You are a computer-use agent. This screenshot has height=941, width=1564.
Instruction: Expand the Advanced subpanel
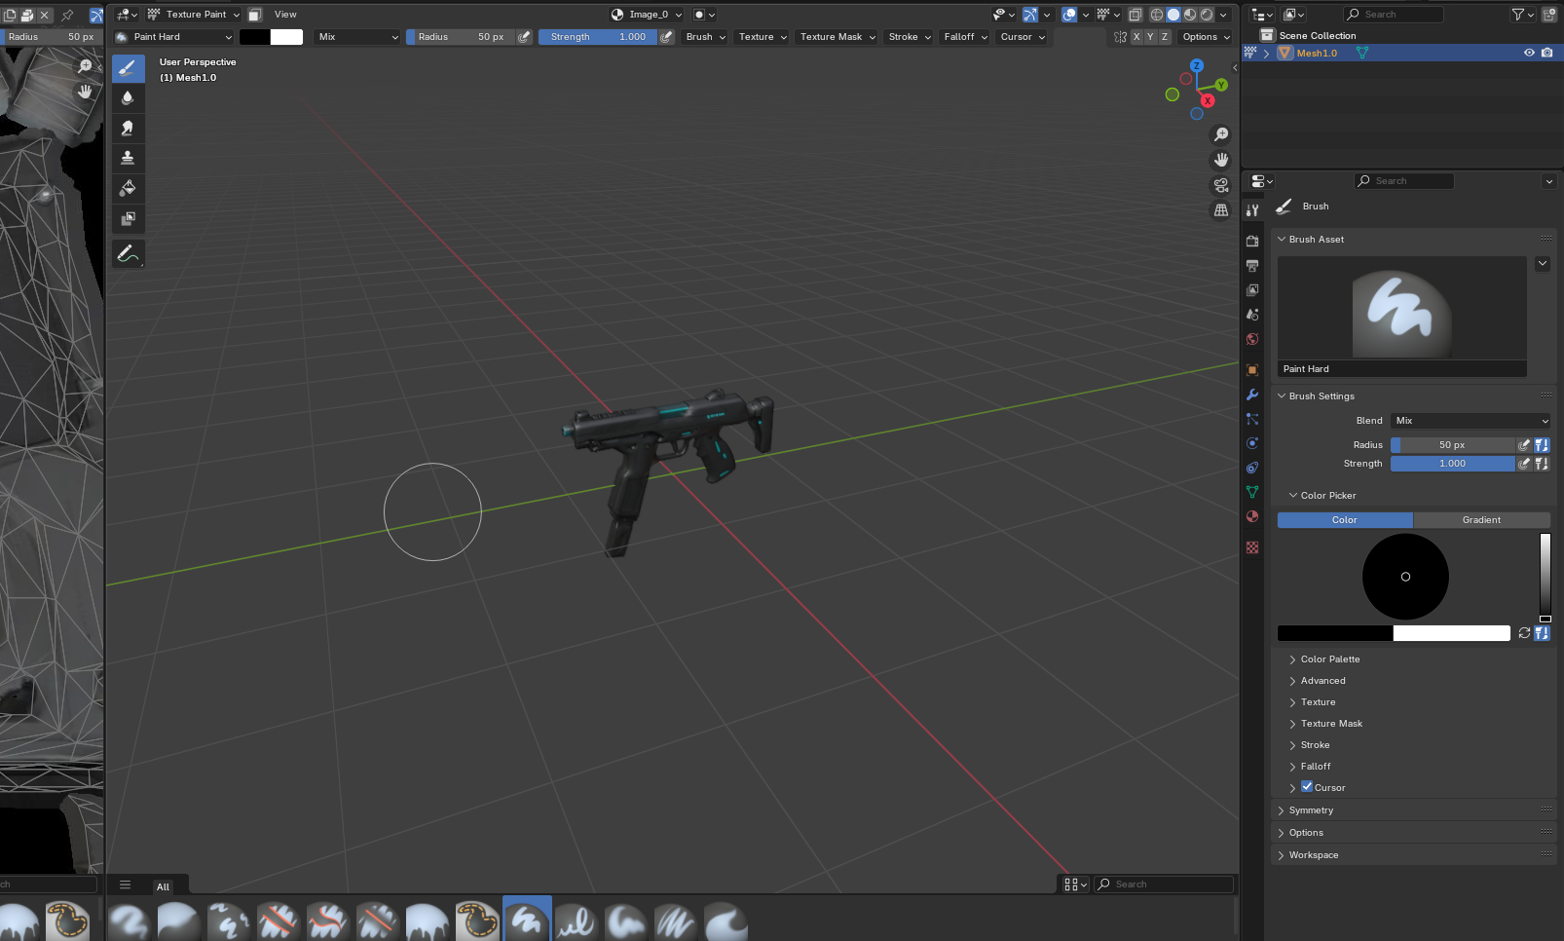[1323, 681]
